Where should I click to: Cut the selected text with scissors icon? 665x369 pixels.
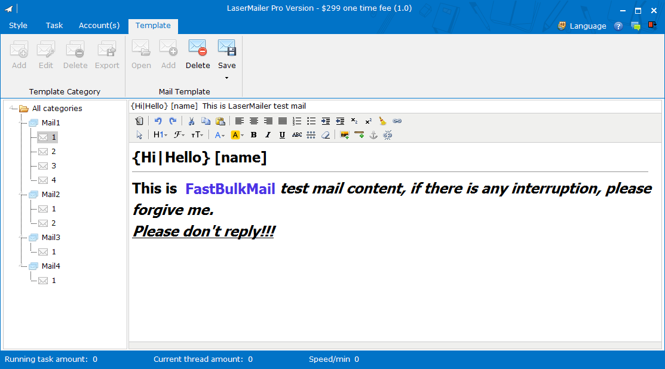tap(191, 121)
